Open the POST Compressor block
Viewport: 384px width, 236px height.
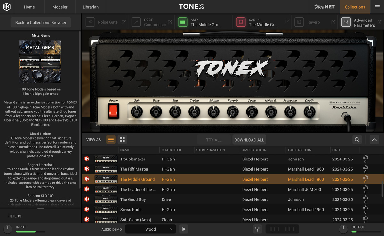point(136,22)
